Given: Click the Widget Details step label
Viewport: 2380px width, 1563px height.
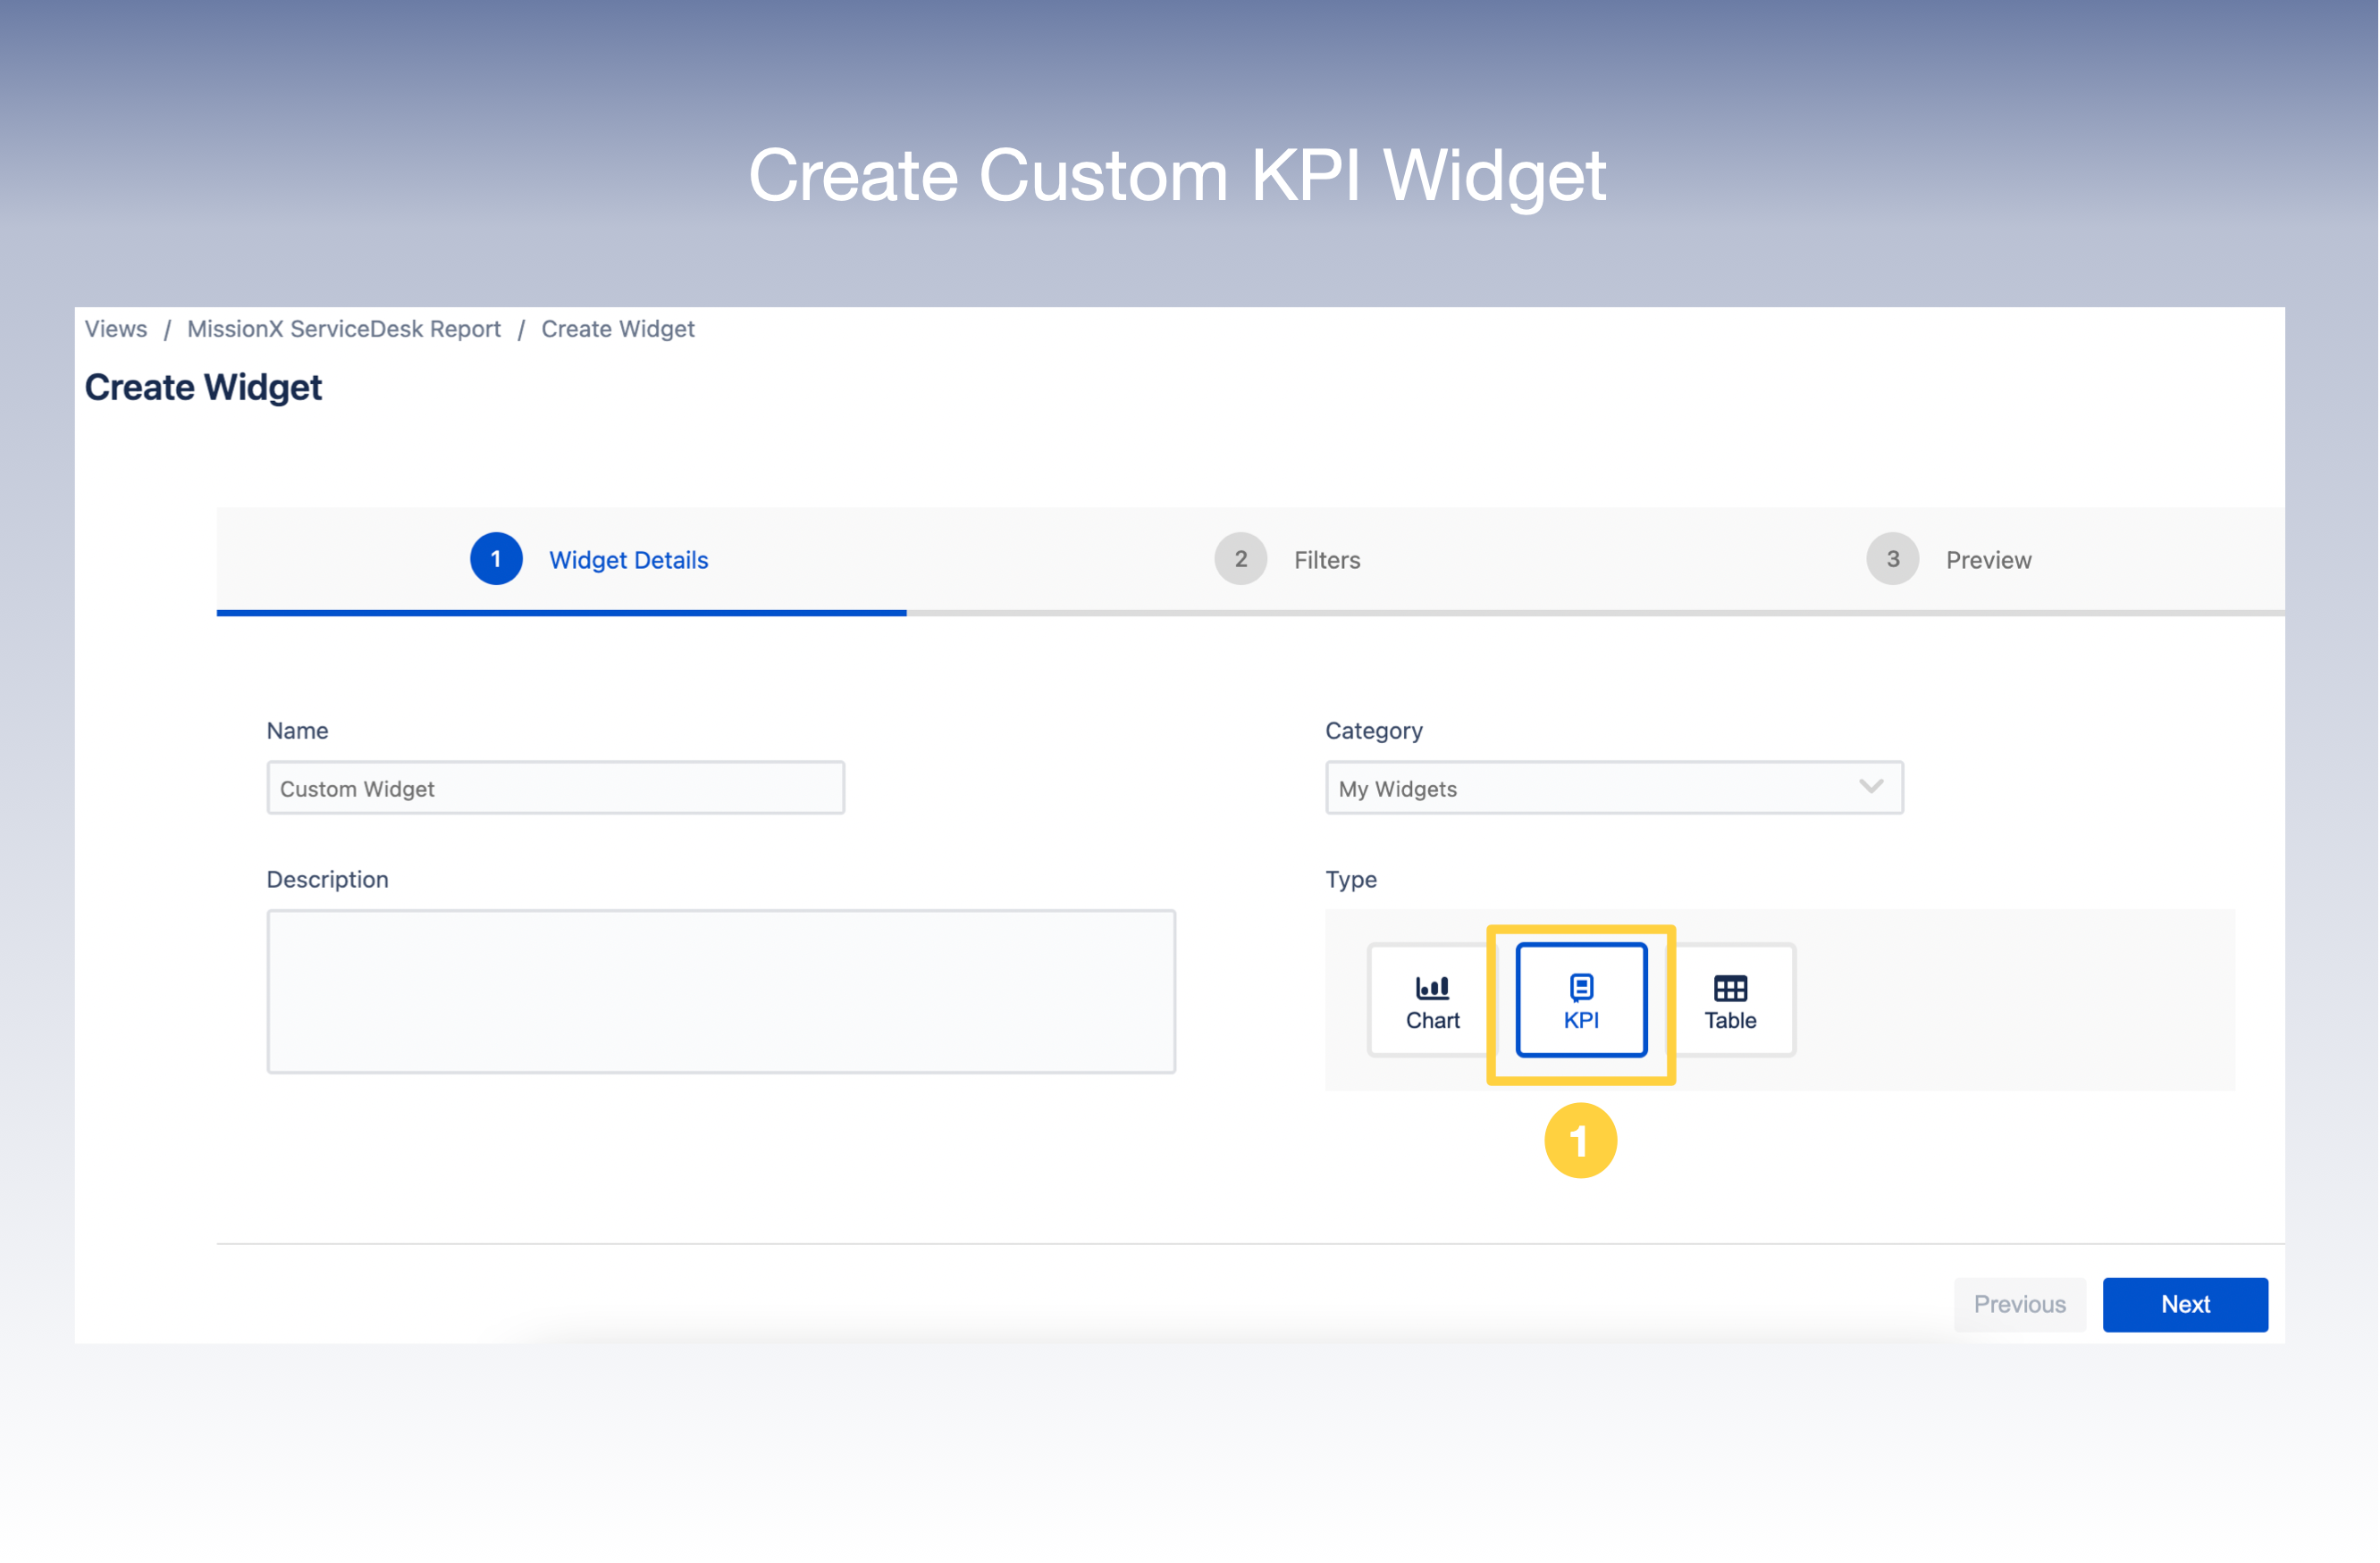Looking at the screenshot, I should pyautogui.click(x=629, y=560).
